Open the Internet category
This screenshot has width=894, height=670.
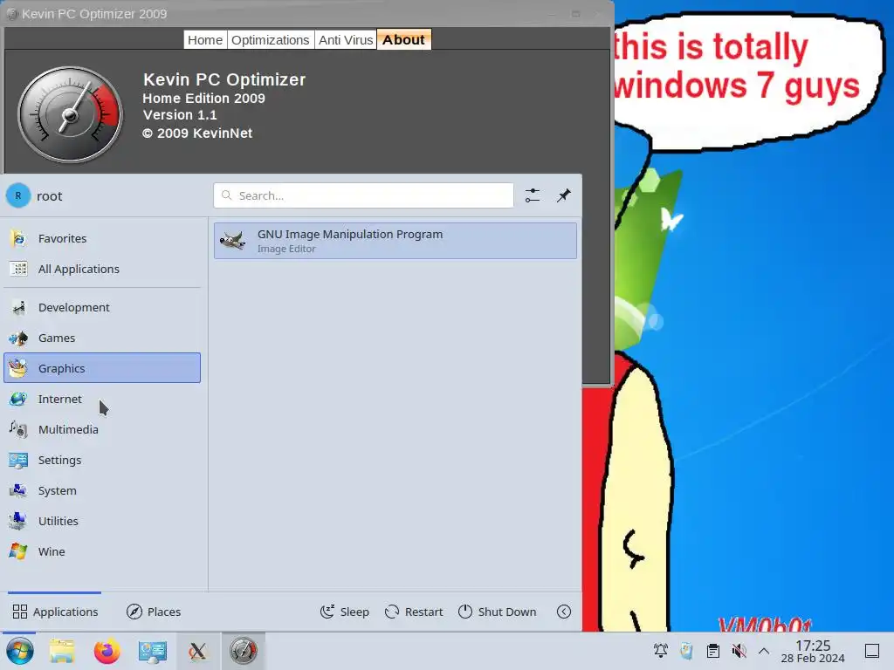(102, 399)
